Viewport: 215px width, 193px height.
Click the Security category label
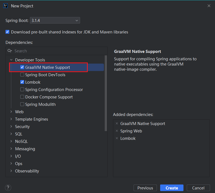pyautogui.click(x=22, y=127)
